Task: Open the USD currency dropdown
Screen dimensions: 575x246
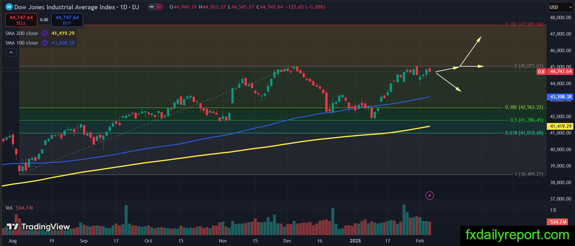Action: tap(561, 7)
